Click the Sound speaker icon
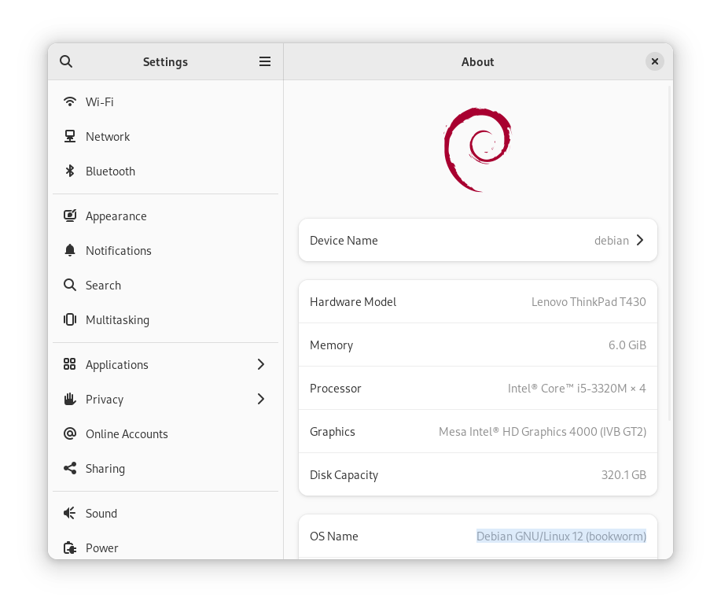 pos(70,513)
